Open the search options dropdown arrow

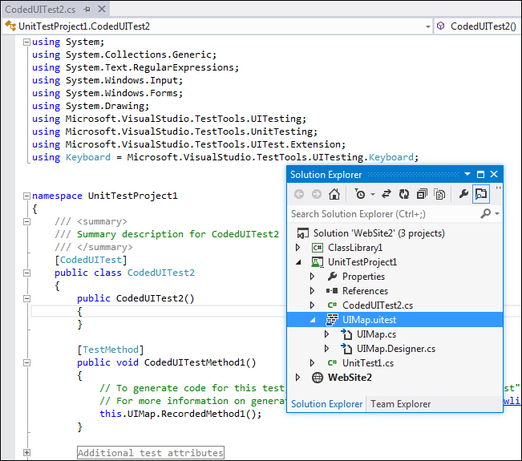(x=497, y=213)
